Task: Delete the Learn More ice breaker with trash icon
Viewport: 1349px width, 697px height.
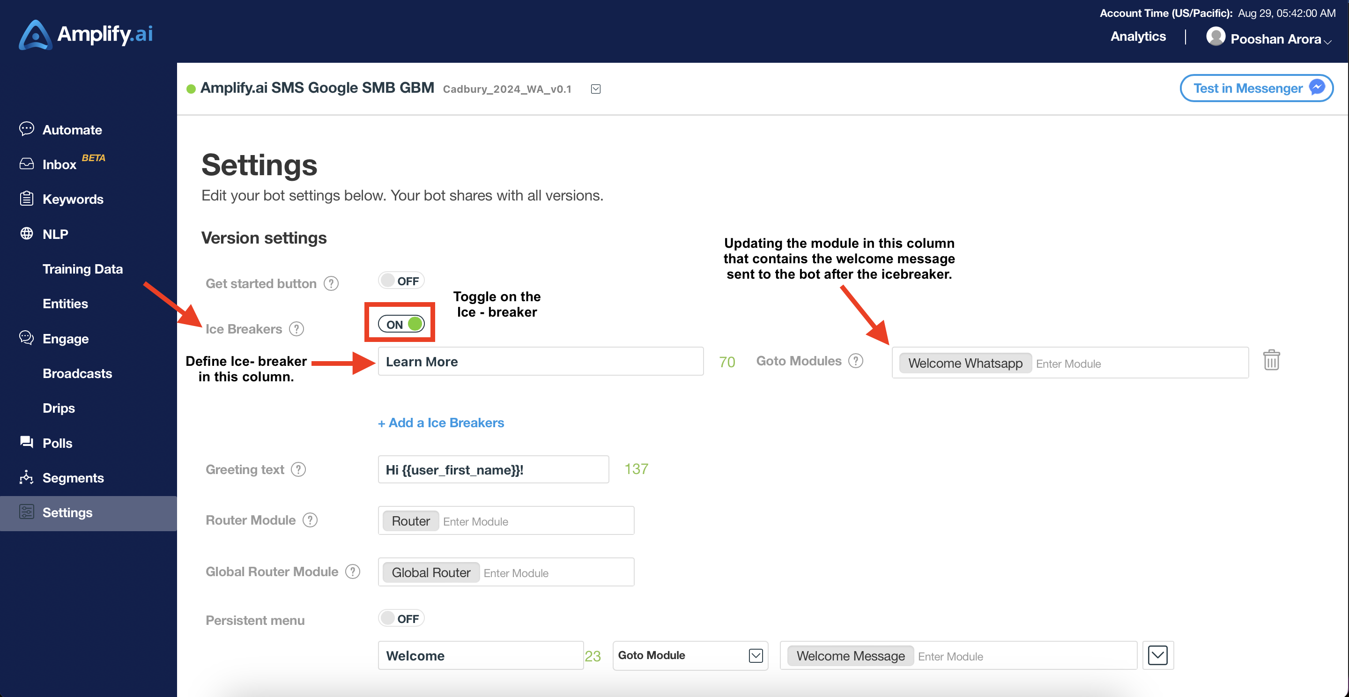Action: coord(1271,360)
